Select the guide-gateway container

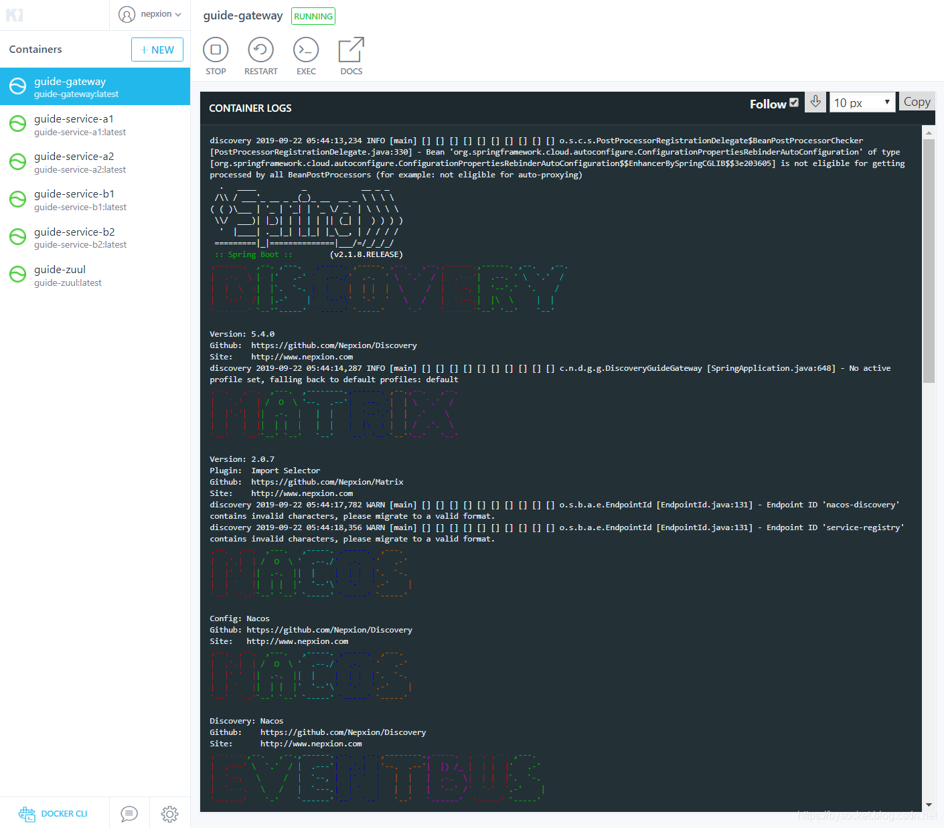(x=95, y=86)
